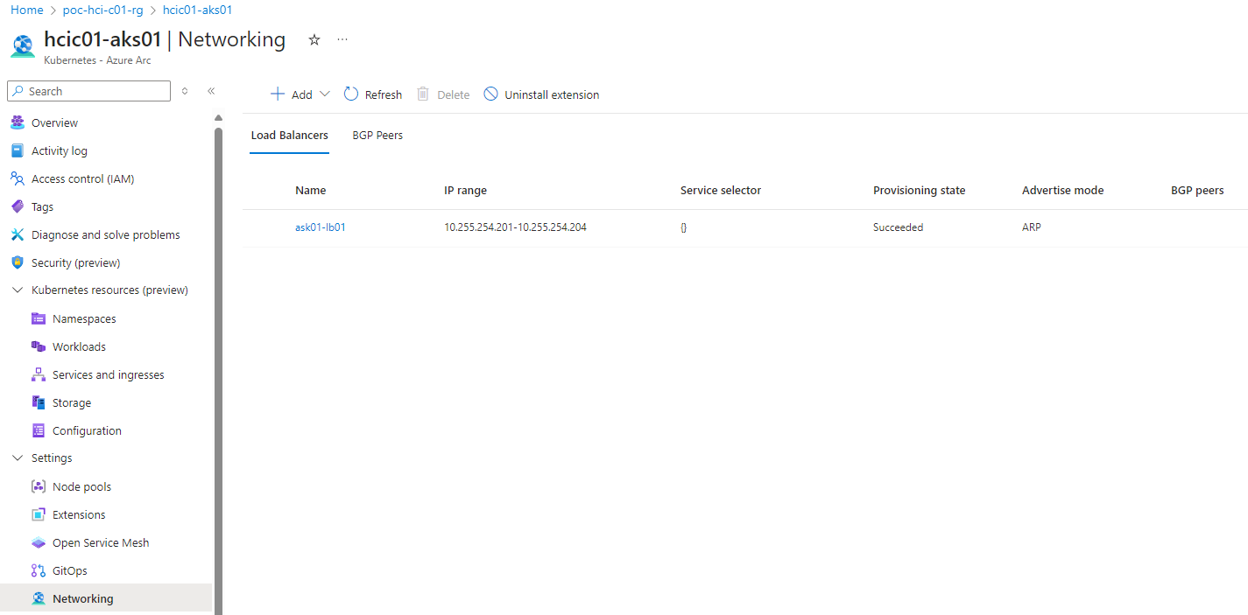
Task: Open Access control (IAM) page
Action: (82, 178)
